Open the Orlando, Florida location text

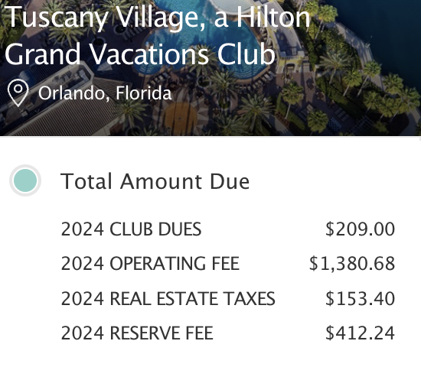click(x=105, y=93)
